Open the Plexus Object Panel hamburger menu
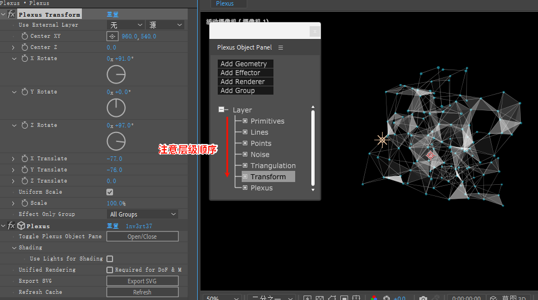Screen dimensions: 538x300 281,48
